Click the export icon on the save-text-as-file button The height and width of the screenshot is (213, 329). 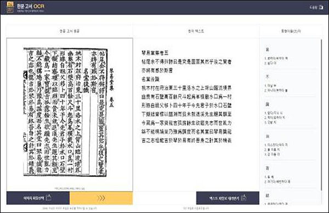point(244,198)
